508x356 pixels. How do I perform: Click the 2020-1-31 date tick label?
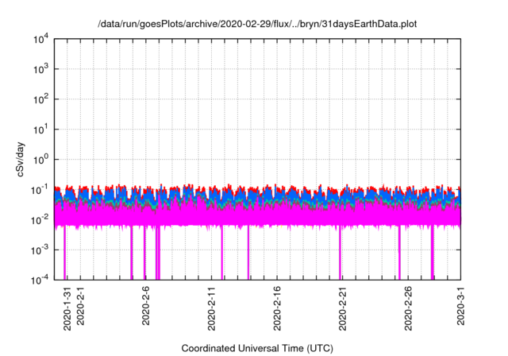[x=67, y=308]
